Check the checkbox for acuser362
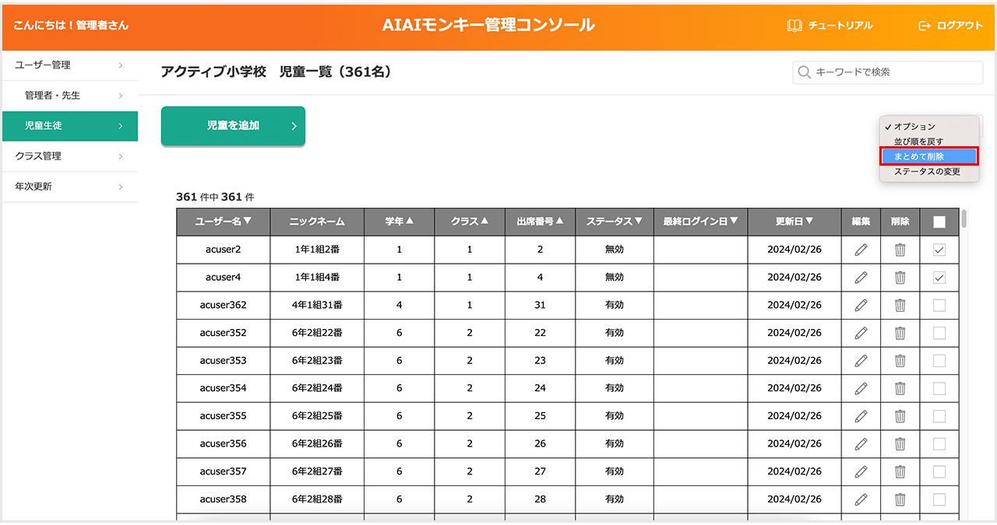This screenshot has height=525, width=997. (939, 306)
